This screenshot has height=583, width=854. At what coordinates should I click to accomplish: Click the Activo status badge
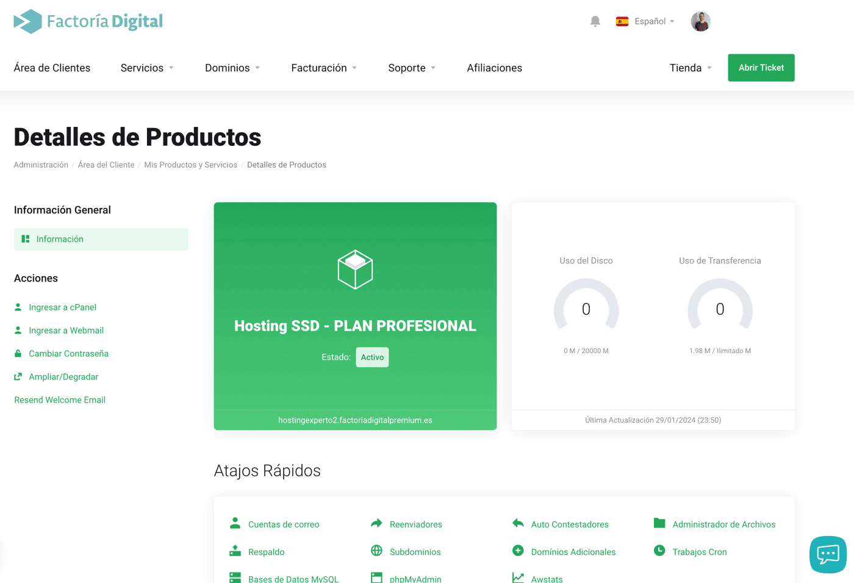[372, 357]
